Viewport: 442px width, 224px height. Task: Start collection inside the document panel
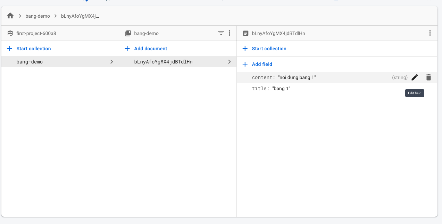pyautogui.click(x=269, y=49)
